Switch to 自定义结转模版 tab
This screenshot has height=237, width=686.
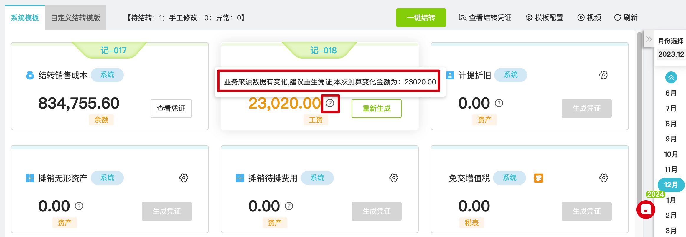75,18
